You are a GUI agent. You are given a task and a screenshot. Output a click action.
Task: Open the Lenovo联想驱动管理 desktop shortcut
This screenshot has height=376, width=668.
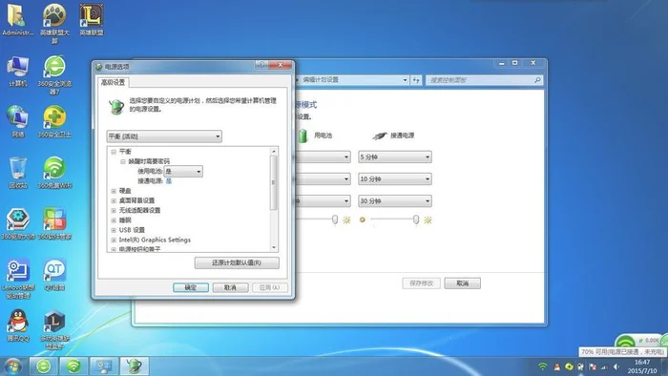point(17,278)
